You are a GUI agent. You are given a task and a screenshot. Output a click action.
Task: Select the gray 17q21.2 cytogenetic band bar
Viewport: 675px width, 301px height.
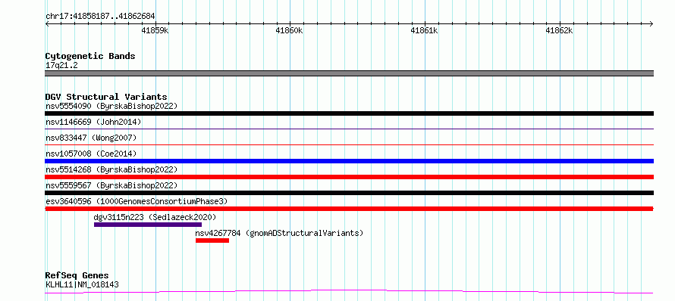349,73
